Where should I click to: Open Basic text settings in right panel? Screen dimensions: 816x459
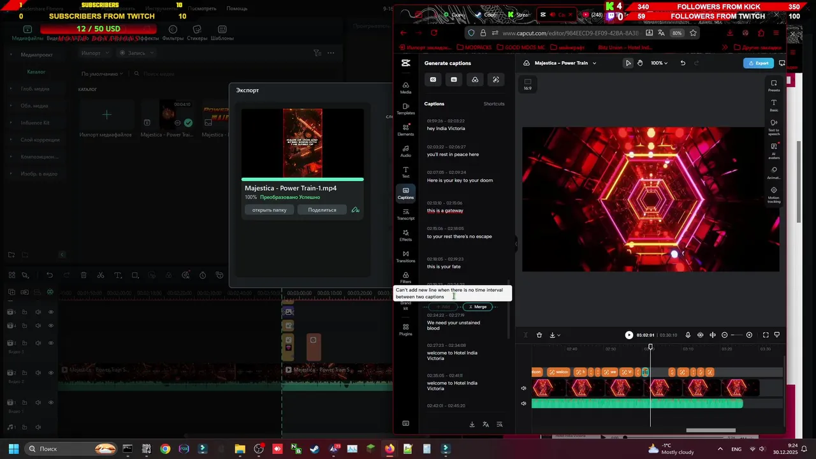pyautogui.click(x=774, y=105)
